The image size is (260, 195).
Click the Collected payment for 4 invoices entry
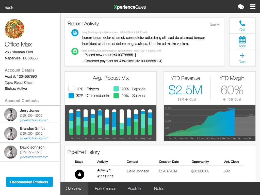click(x=122, y=61)
